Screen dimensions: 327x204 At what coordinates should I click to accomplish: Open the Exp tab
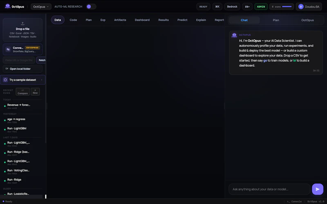tap(103, 20)
